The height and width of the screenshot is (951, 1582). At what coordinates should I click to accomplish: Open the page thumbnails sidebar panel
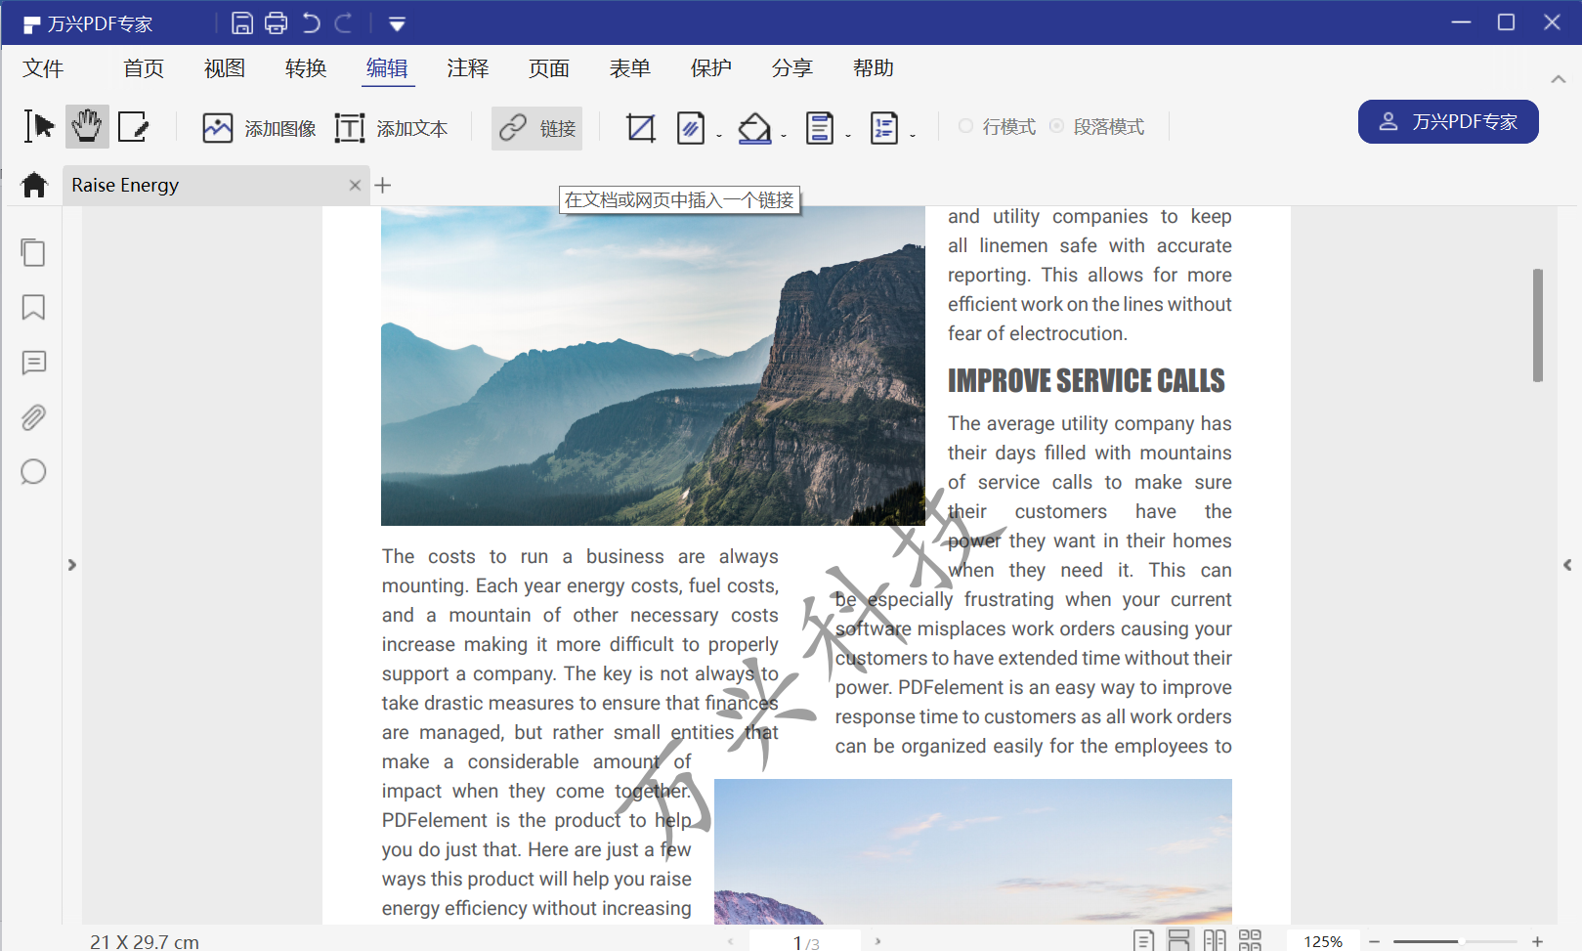tap(33, 253)
